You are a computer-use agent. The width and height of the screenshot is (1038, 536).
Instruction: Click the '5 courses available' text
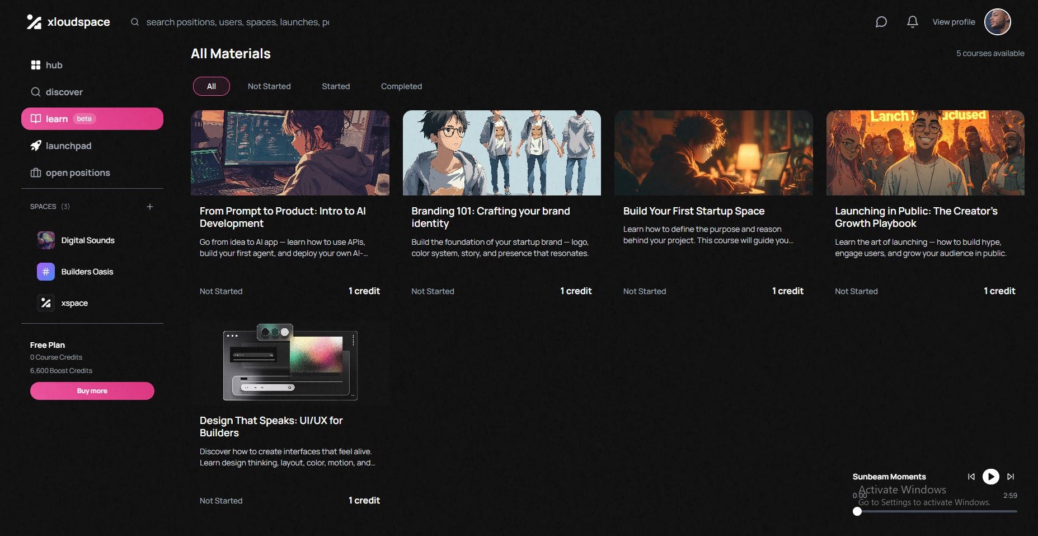(990, 53)
